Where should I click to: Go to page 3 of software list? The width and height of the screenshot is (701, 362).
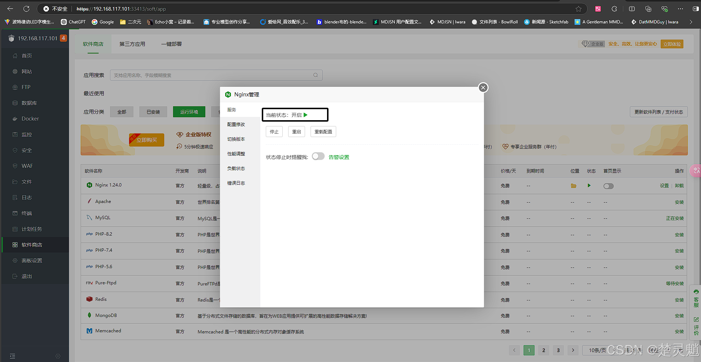click(558, 350)
